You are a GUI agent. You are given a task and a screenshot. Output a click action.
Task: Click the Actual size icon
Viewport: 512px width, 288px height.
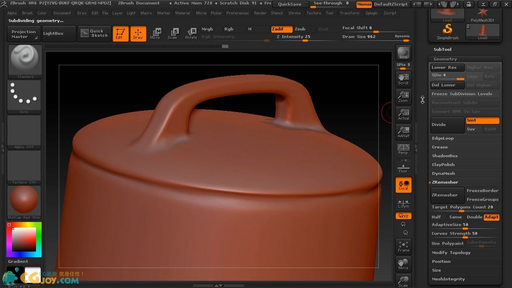click(403, 114)
